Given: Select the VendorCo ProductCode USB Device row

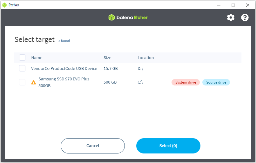Looking at the screenshot, I should [64, 68].
